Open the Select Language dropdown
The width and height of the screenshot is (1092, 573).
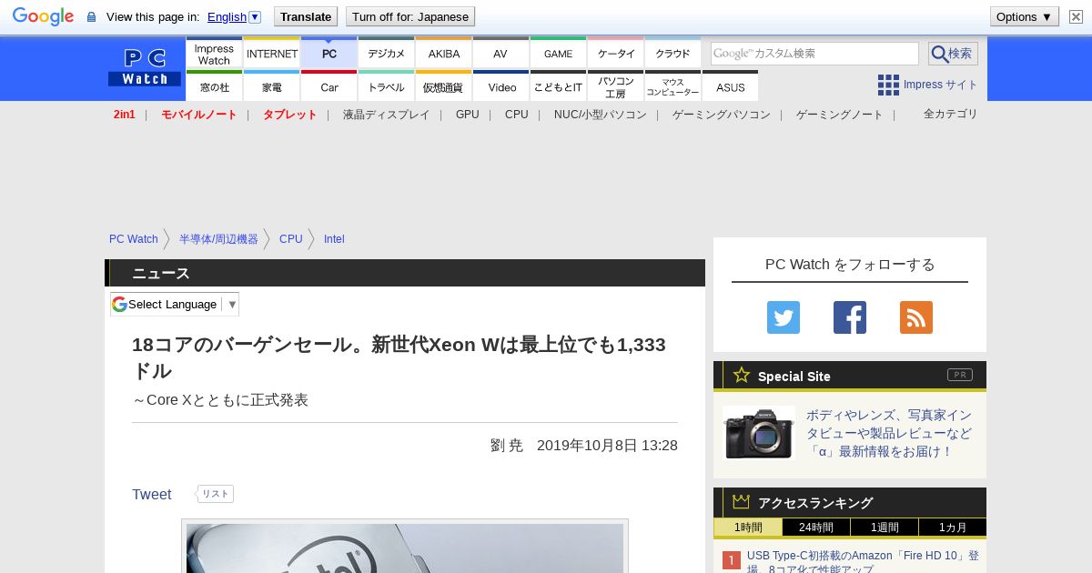click(175, 305)
